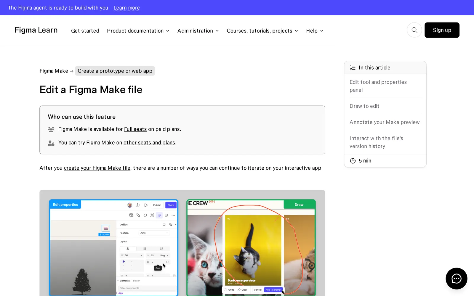The width and height of the screenshot is (474, 296).
Task: Follow the Learn more banner link
Action: click(x=126, y=8)
